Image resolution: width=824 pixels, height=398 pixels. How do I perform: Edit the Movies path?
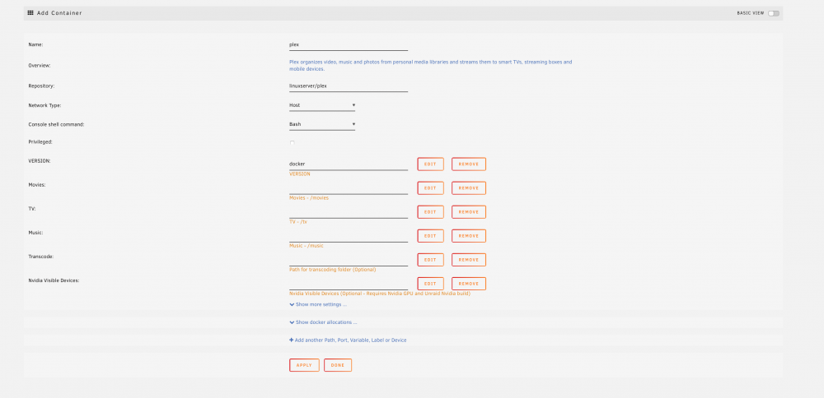430,188
